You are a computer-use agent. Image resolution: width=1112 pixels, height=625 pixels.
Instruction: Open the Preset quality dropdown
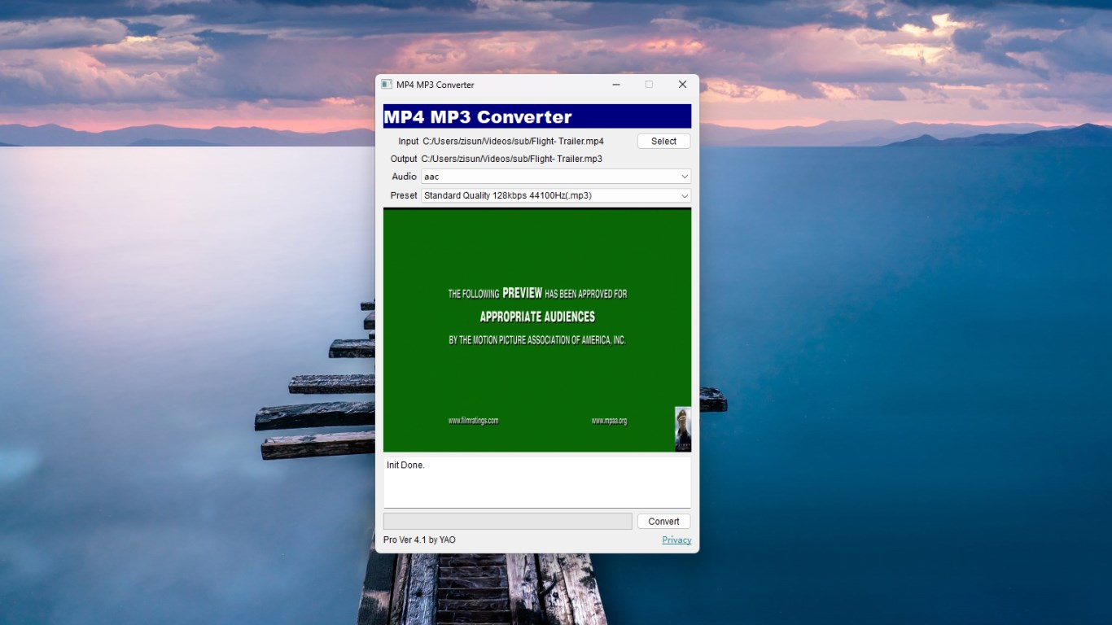pyautogui.click(x=556, y=195)
